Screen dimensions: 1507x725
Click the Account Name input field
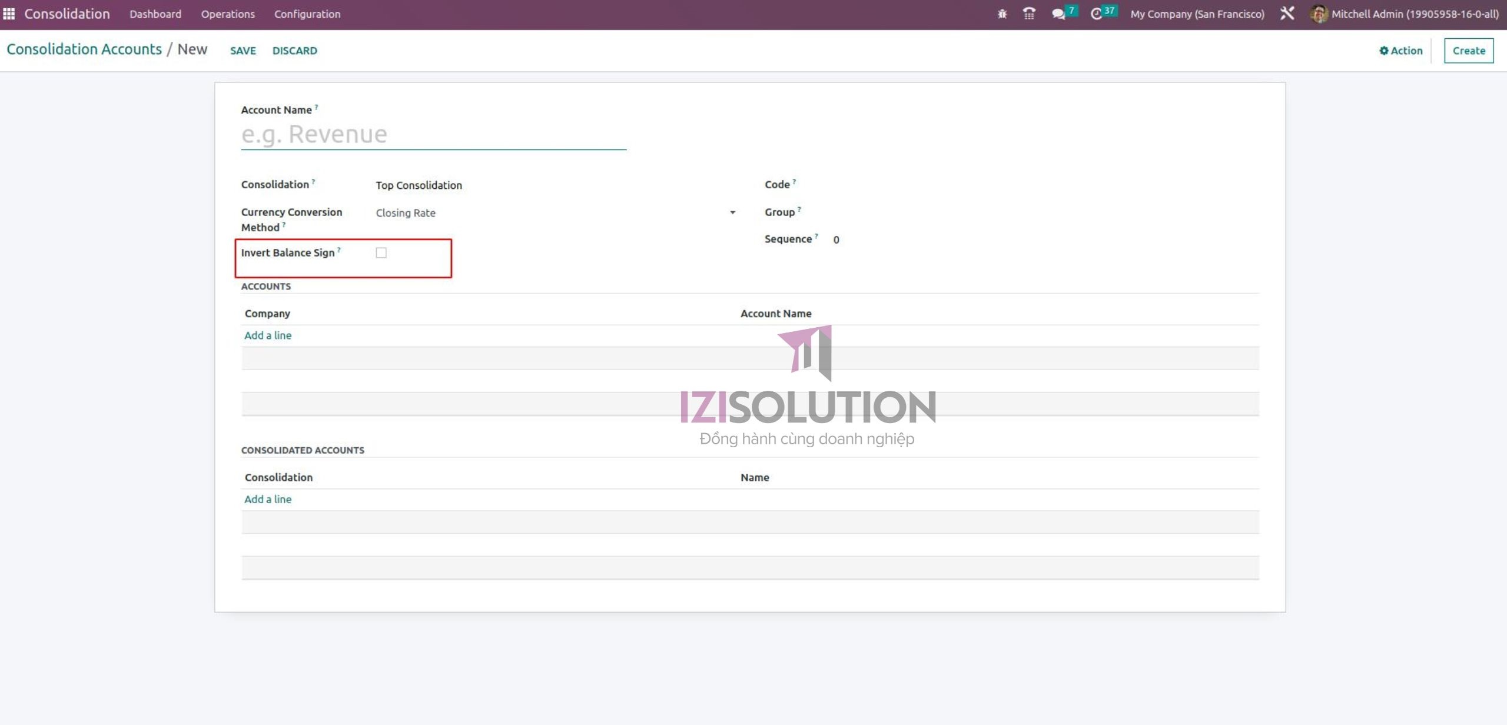click(x=434, y=134)
